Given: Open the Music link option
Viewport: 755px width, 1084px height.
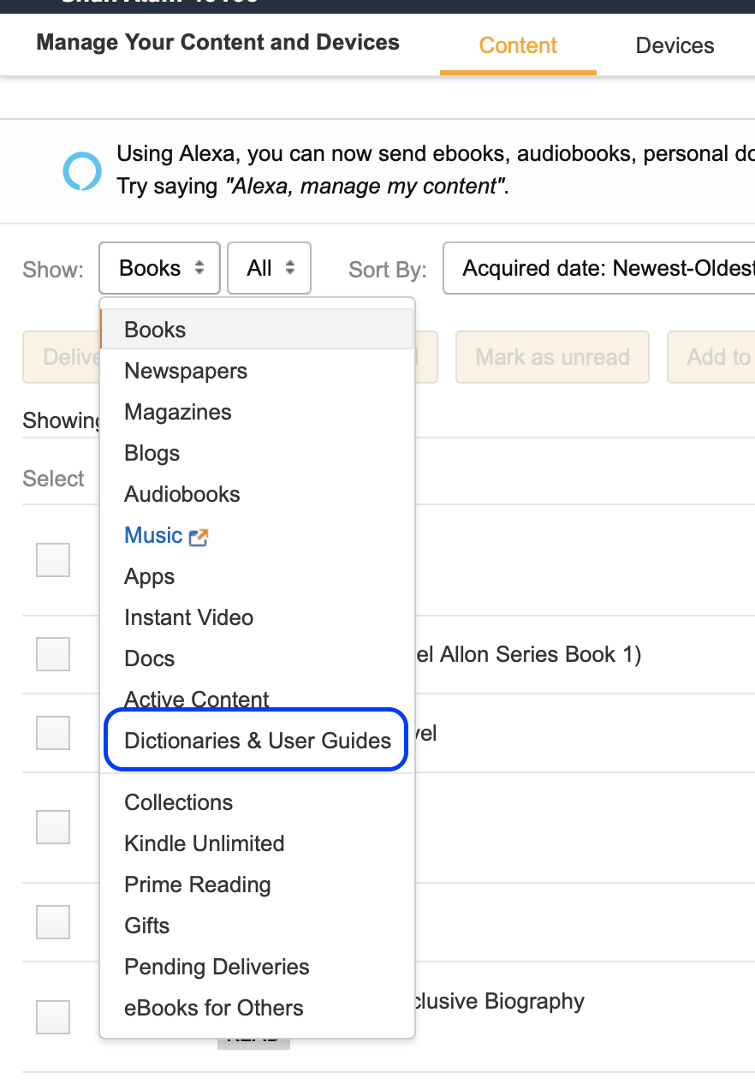Looking at the screenshot, I should point(154,535).
